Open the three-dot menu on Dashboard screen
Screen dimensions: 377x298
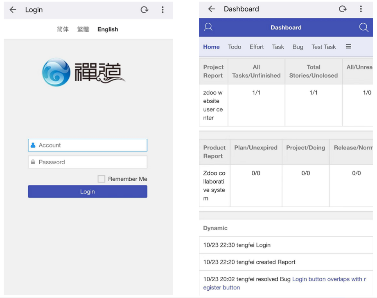click(x=361, y=9)
